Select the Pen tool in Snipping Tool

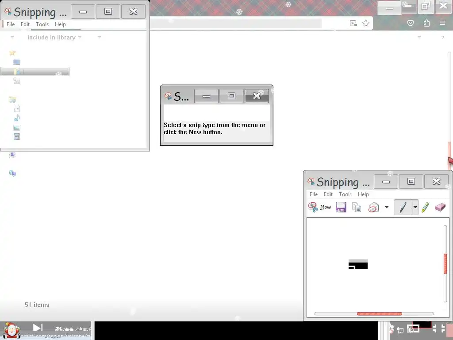click(x=403, y=207)
